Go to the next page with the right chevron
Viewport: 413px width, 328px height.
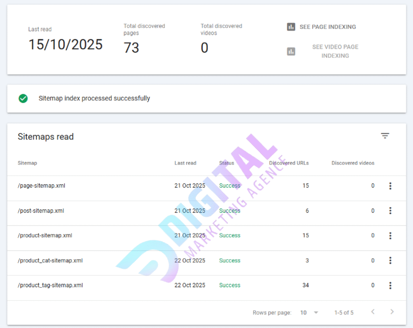(x=392, y=311)
